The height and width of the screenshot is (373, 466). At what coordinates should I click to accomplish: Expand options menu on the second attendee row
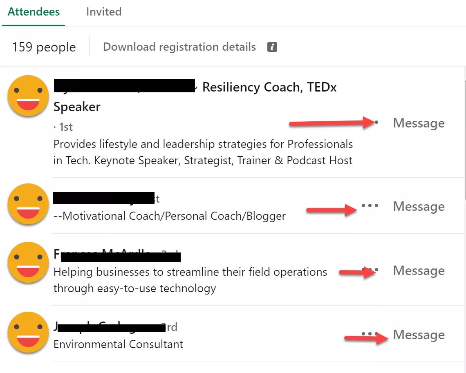369,206
